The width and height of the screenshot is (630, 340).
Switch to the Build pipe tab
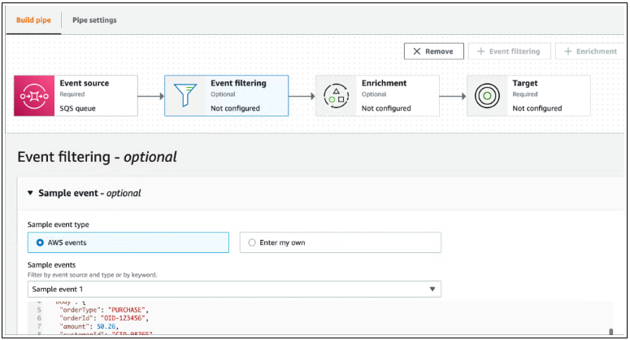[x=33, y=20]
